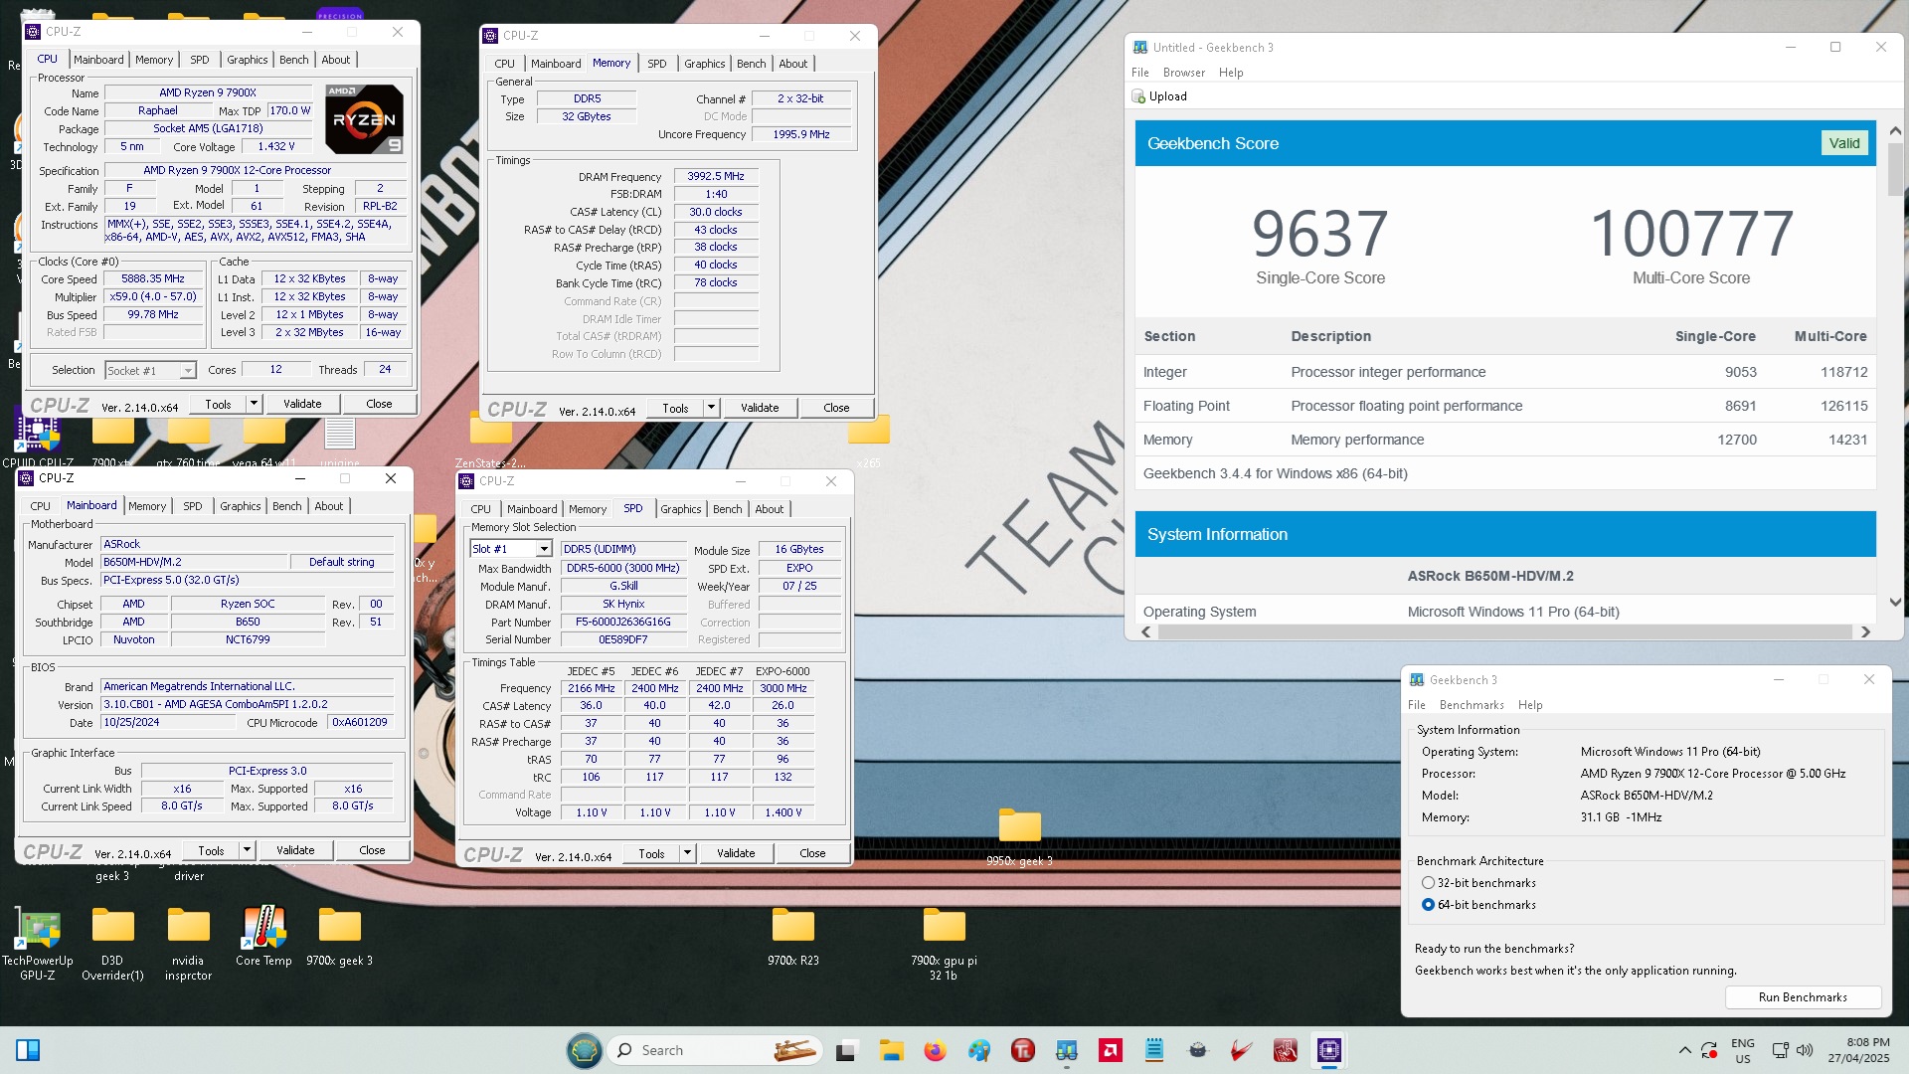The image size is (1909, 1074).
Task: Open the Browser menu in Geekbench results
Action: click(x=1183, y=73)
